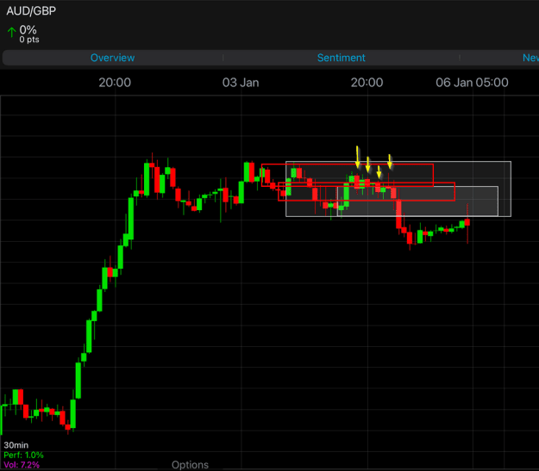Click the 0 pts change label
Image resolution: width=539 pixels, height=471 pixels.
tap(29, 40)
